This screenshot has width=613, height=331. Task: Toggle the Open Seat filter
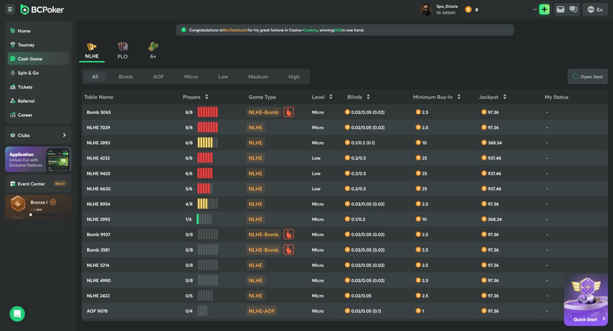click(587, 77)
